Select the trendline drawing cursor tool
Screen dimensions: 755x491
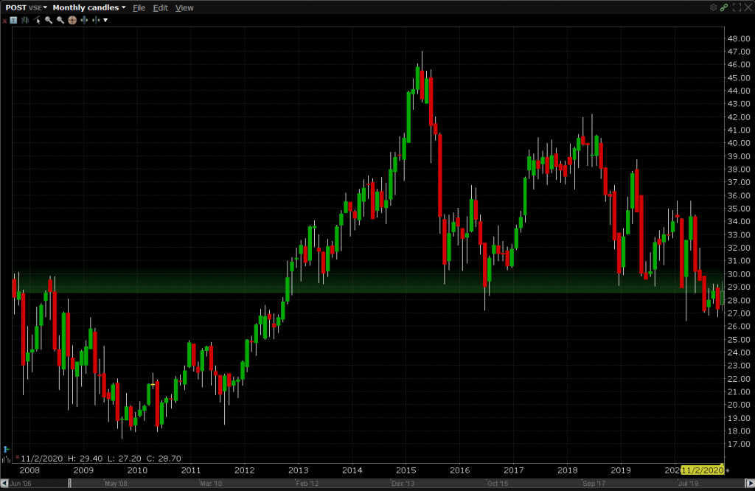(x=37, y=21)
